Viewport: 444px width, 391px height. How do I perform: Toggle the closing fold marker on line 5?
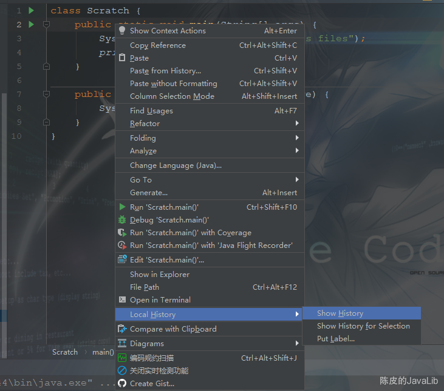46,67
